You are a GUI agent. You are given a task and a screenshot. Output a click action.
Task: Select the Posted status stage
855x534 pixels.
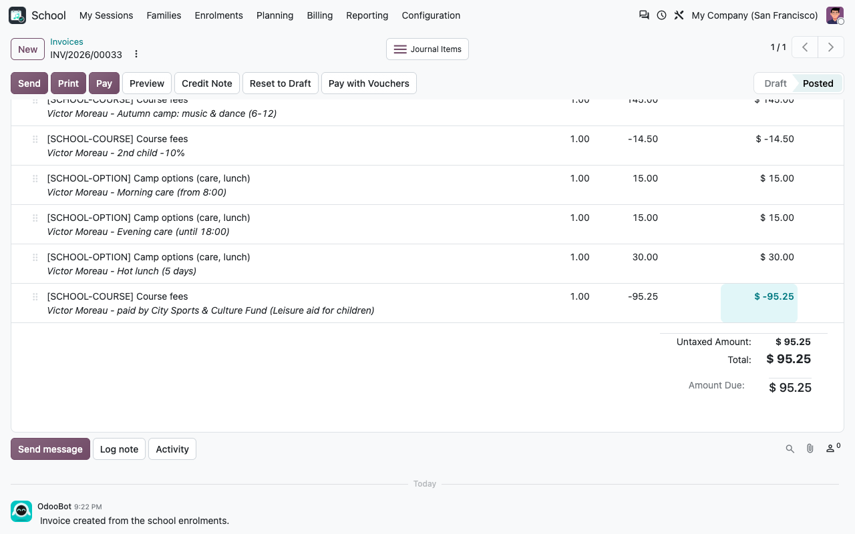(x=818, y=83)
